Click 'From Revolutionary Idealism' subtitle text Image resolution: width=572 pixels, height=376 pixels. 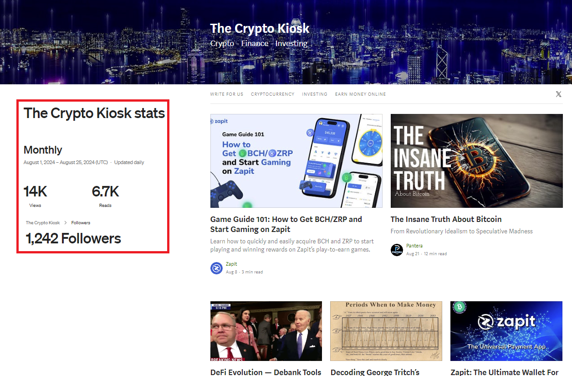(462, 231)
